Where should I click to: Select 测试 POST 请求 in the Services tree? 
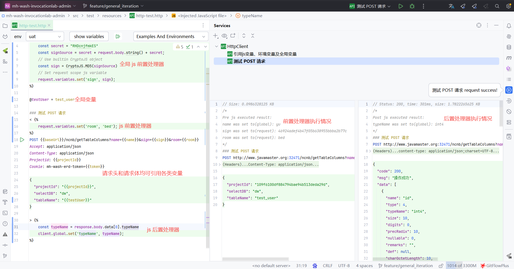point(250,61)
